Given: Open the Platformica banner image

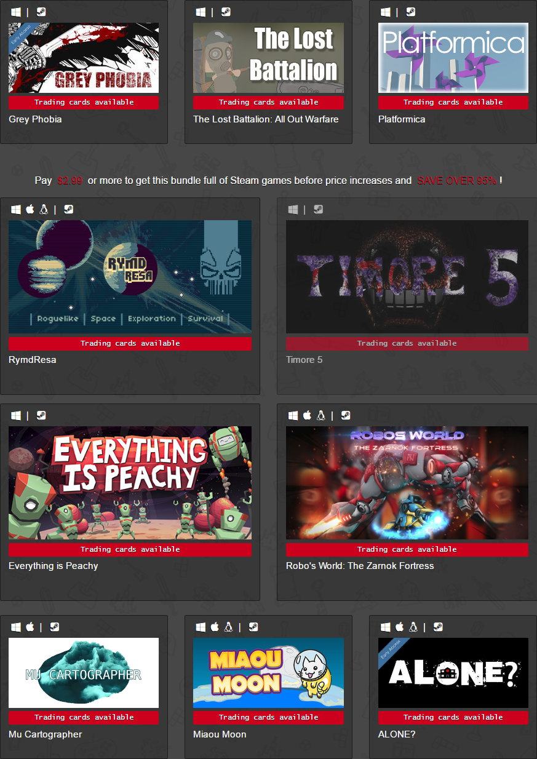Looking at the screenshot, I should (x=453, y=58).
